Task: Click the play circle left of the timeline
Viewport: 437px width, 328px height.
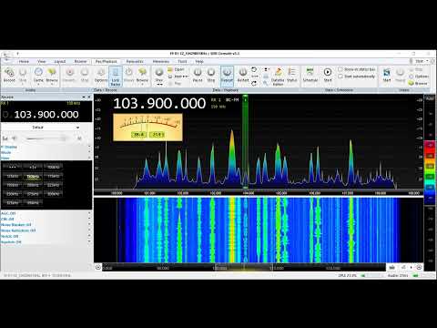Action: point(98,267)
